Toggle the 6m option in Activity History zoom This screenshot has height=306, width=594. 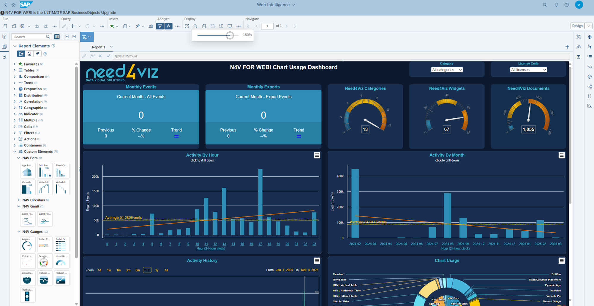(138, 270)
